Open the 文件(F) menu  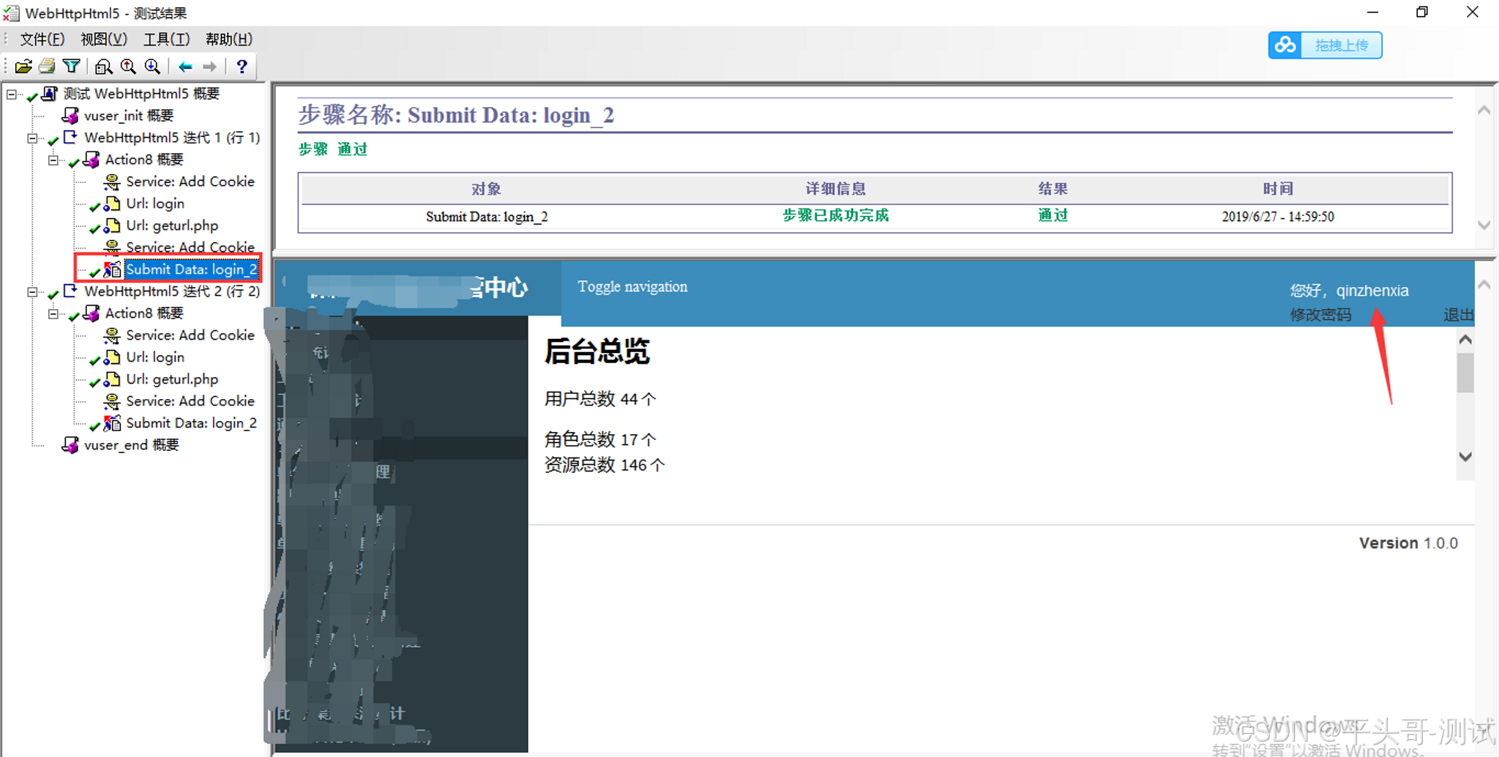tap(42, 39)
